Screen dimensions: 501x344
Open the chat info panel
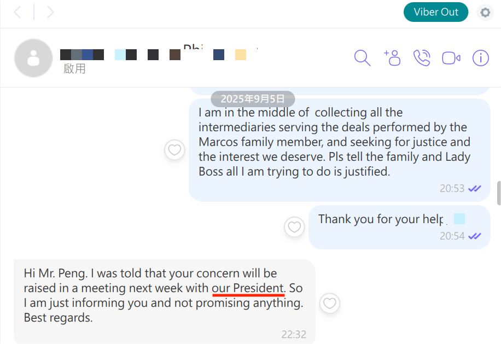480,57
